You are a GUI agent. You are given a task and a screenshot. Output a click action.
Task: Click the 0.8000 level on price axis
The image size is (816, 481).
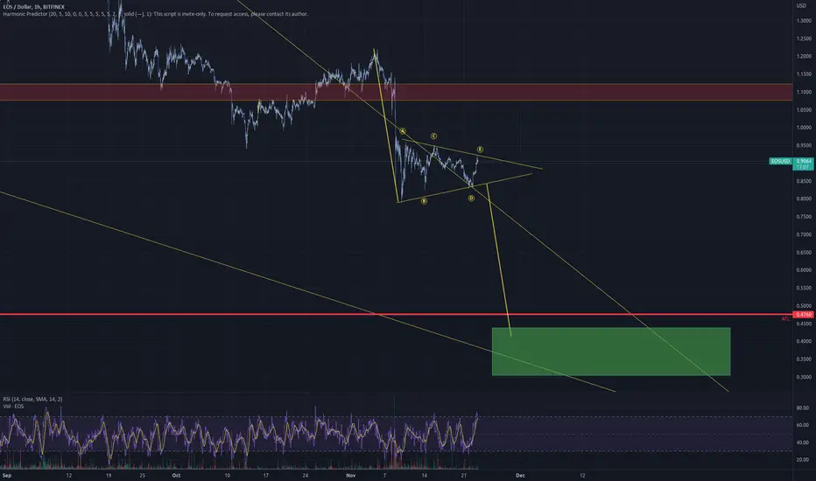(x=804, y=199)
